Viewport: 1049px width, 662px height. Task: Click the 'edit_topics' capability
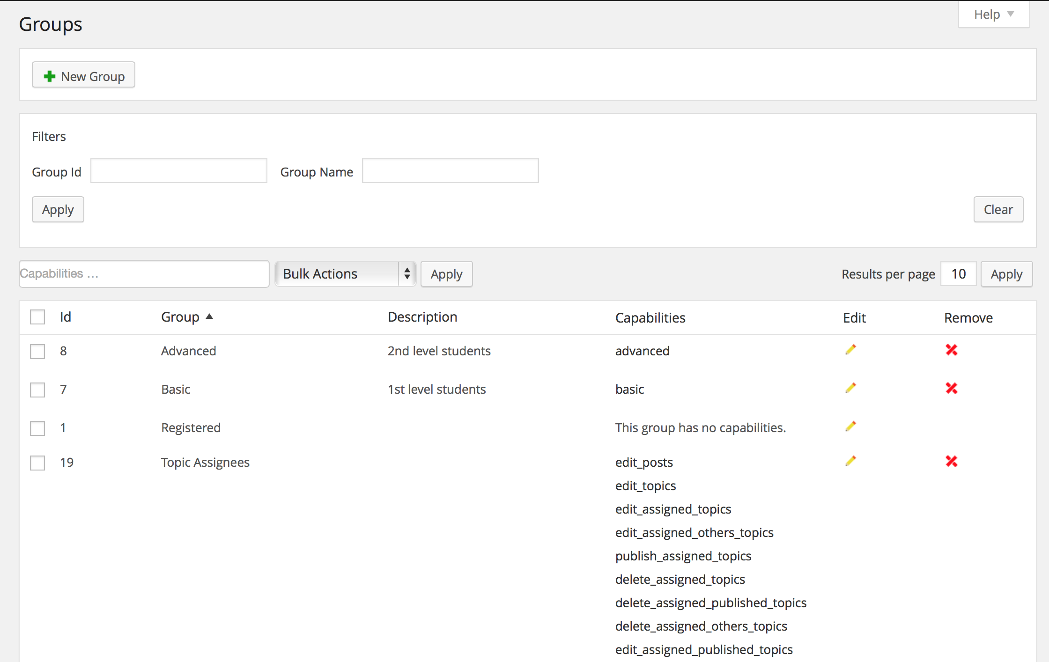click(645, 486)
